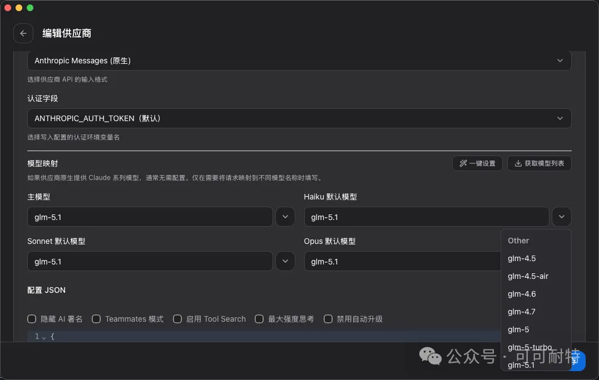Click the 一键设置 button
Viewport: 599px width, 380px height.
477,163
